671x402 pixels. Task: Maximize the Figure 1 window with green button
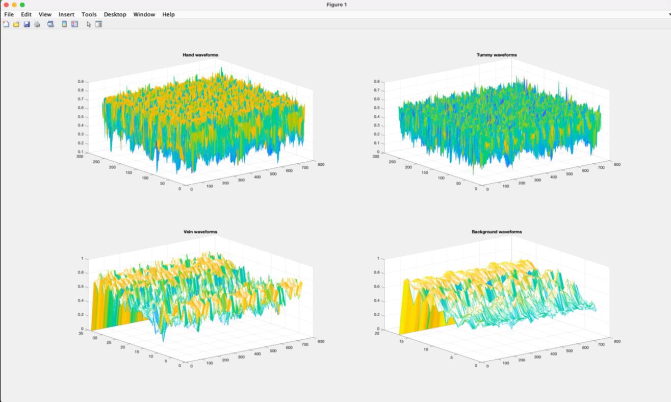pos(22,5)
